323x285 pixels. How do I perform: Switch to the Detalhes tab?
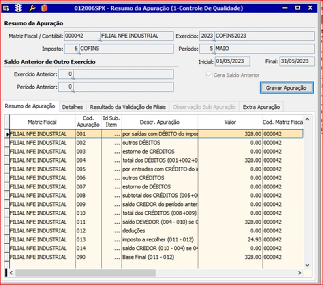[x=73, y=107]
